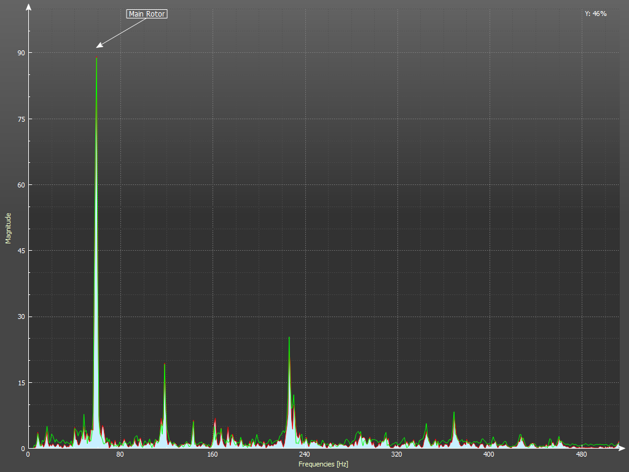The image size is (629, 472).
Task: Select the tallest peak just below 240 Hz
Action: 289,338
